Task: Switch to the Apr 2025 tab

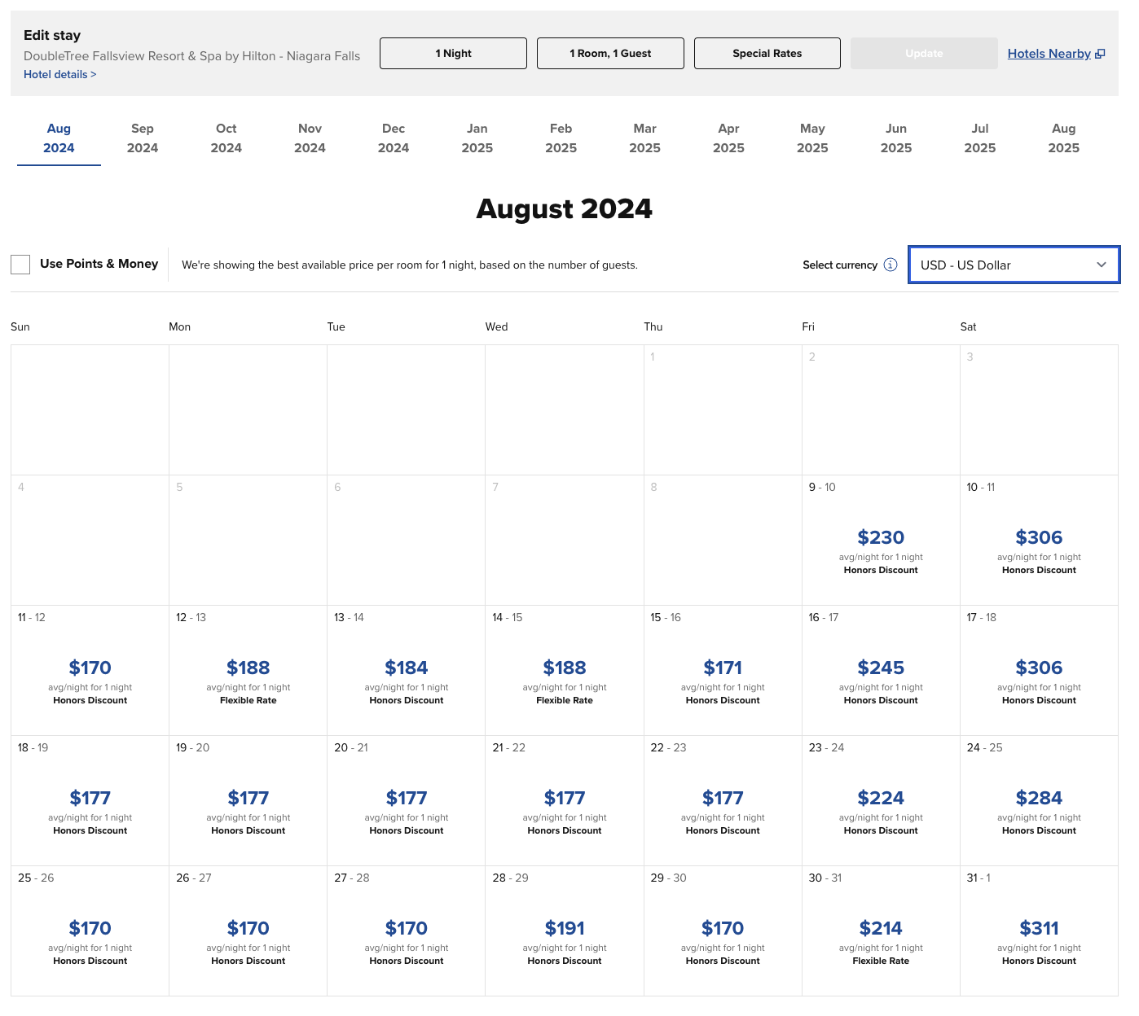Action: click(729, 138)
